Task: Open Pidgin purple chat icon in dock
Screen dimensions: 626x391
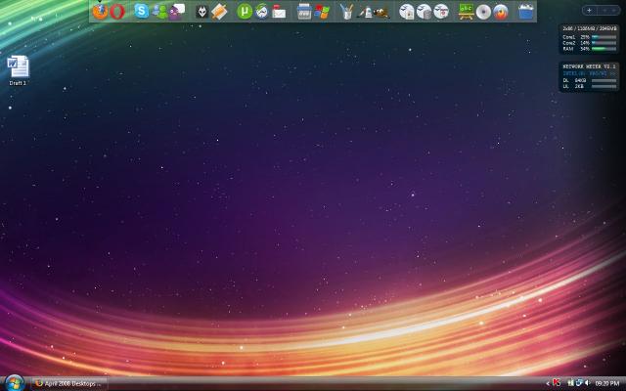Action: pyautogui.click(x=177, y=12)
